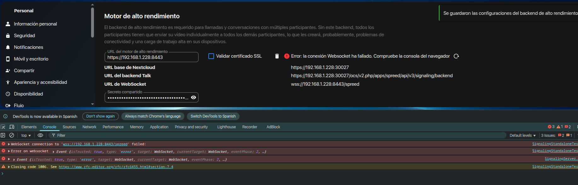Click the sidebar scroll-down arrow
The height and width of the screenshot is (185, 578).
tap(92, 104)
